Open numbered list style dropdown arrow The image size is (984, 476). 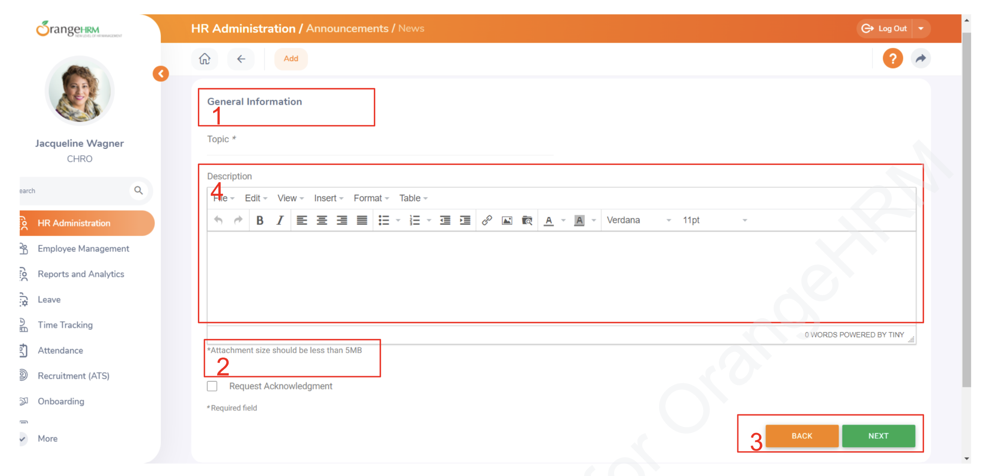(x=429, y=220)
